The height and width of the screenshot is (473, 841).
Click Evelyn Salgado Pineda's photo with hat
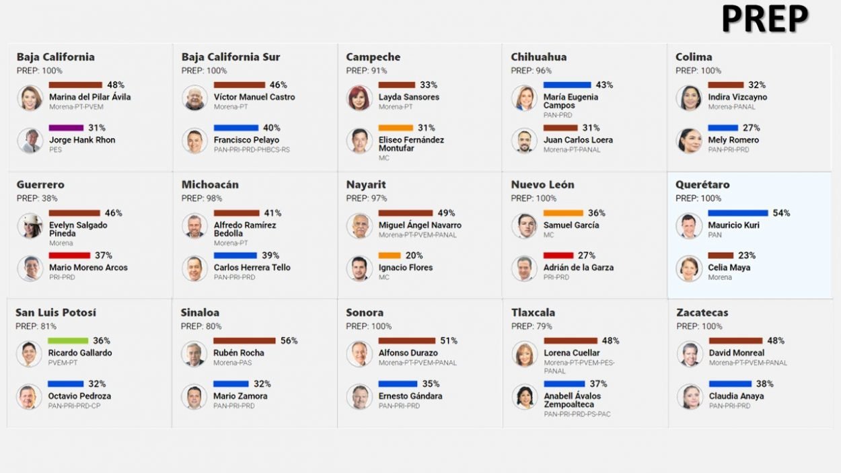[x=30, y=226]
